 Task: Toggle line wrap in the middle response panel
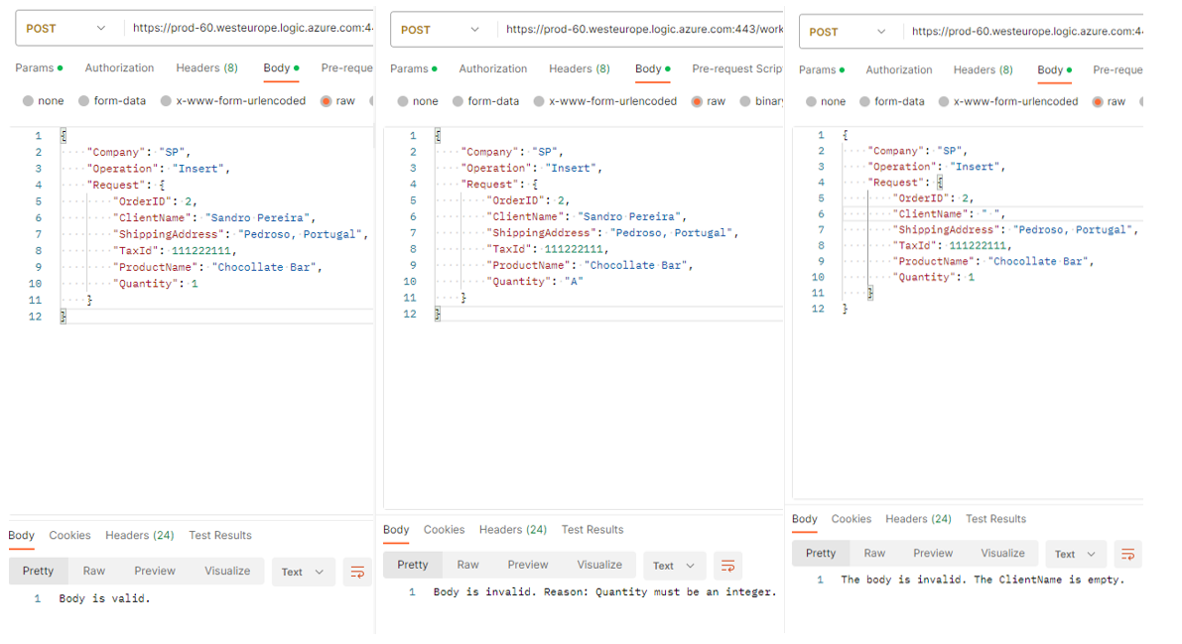(x=727, y=566)
